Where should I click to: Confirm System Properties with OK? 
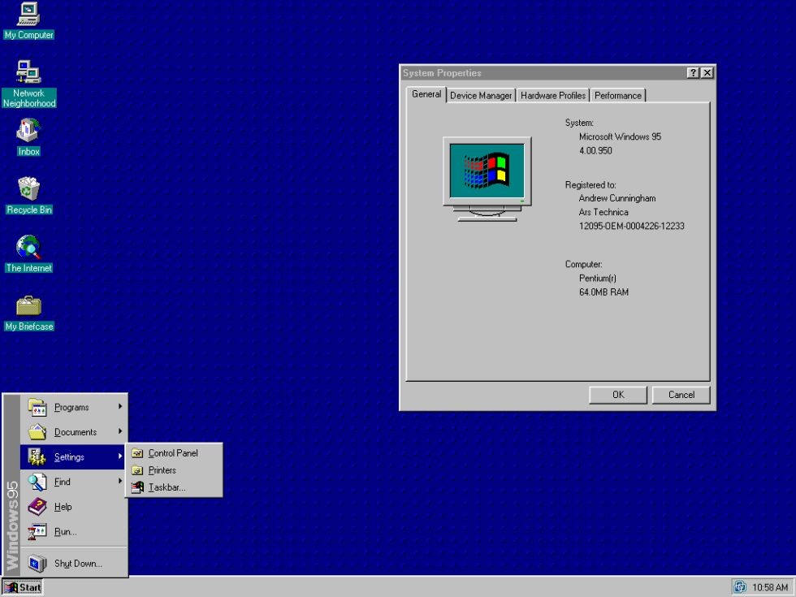coord(617,395)
